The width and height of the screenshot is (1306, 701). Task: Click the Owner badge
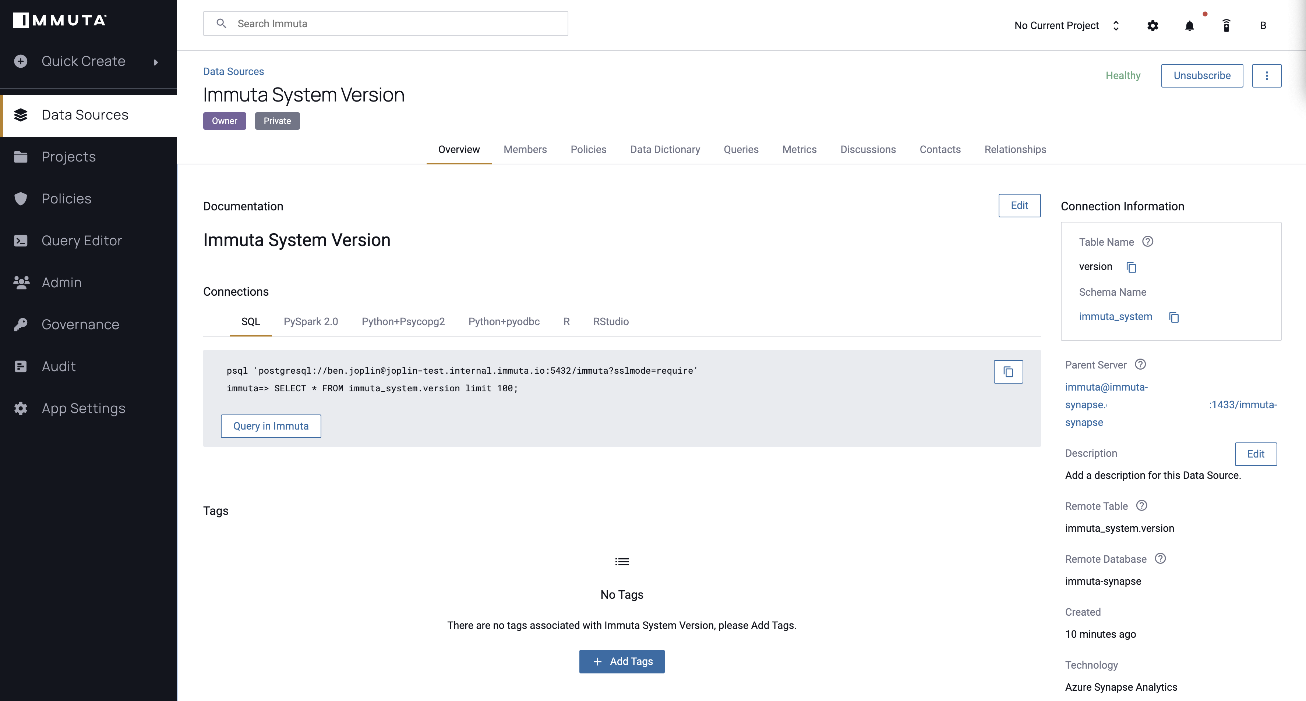(225, 121)
